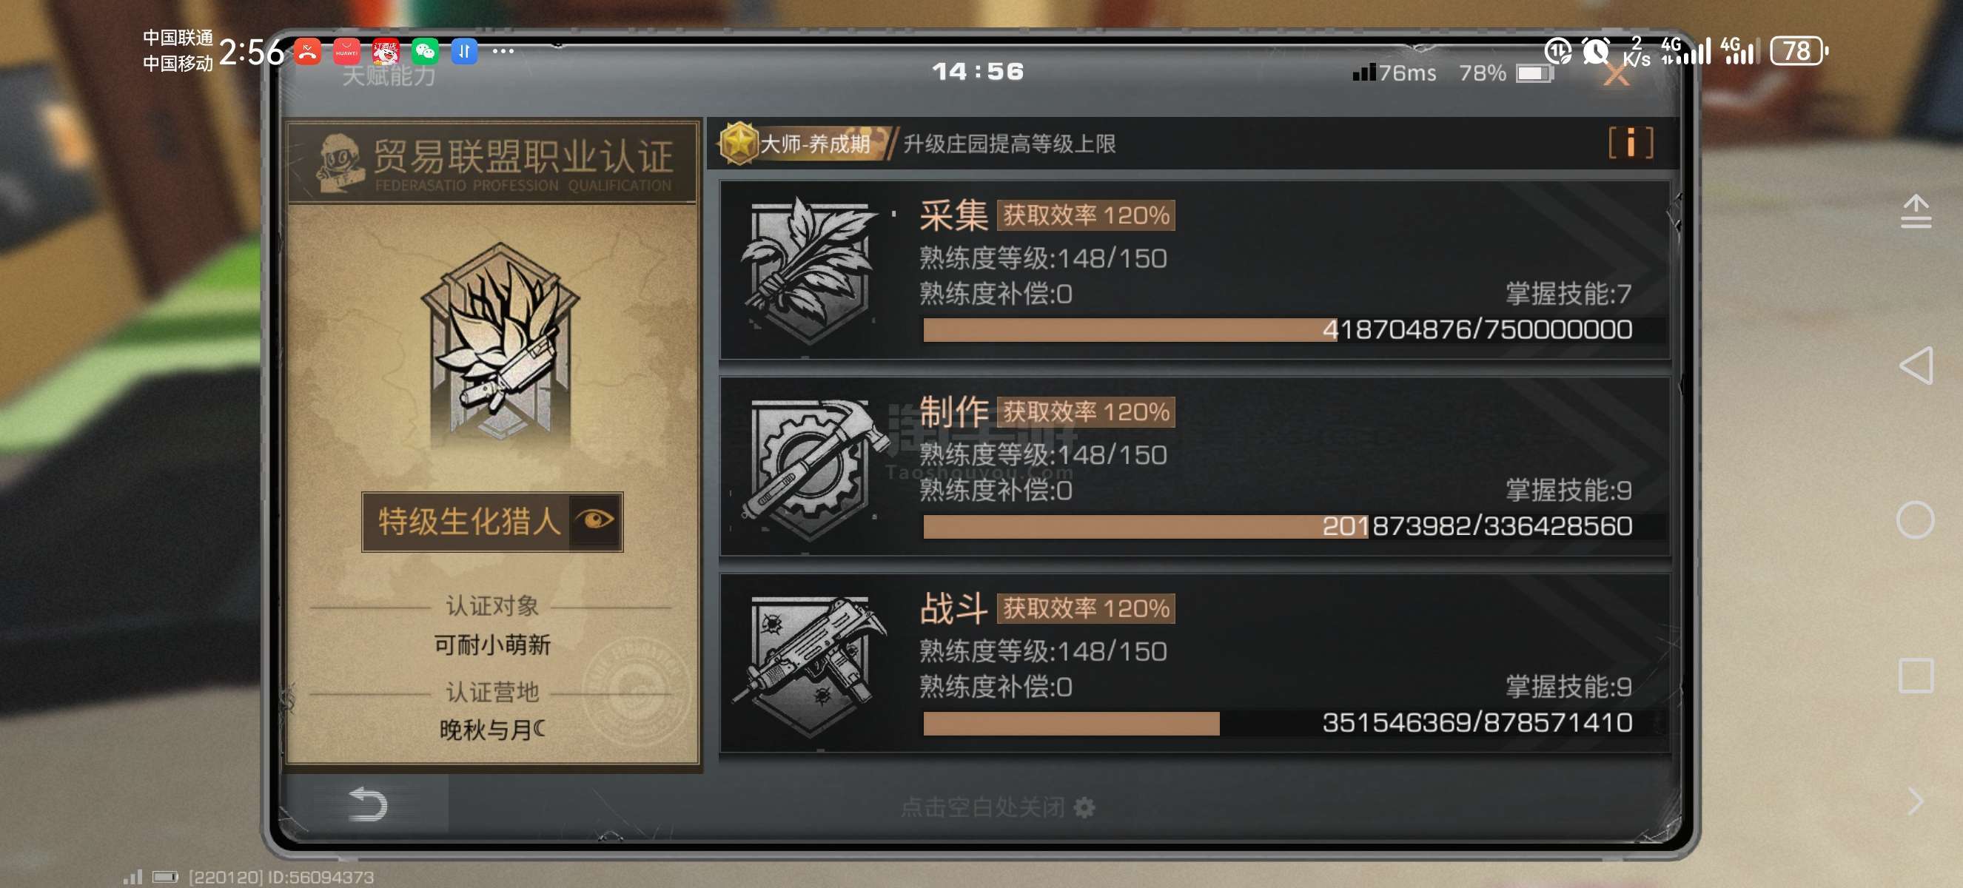Tap the Android home circle button
The width and height of the screenshot is (1963, 888).
(1915, 520)
